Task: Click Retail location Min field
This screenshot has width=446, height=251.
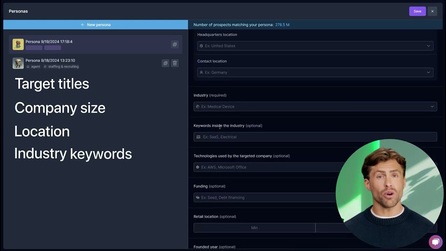Action: (254, 228)
